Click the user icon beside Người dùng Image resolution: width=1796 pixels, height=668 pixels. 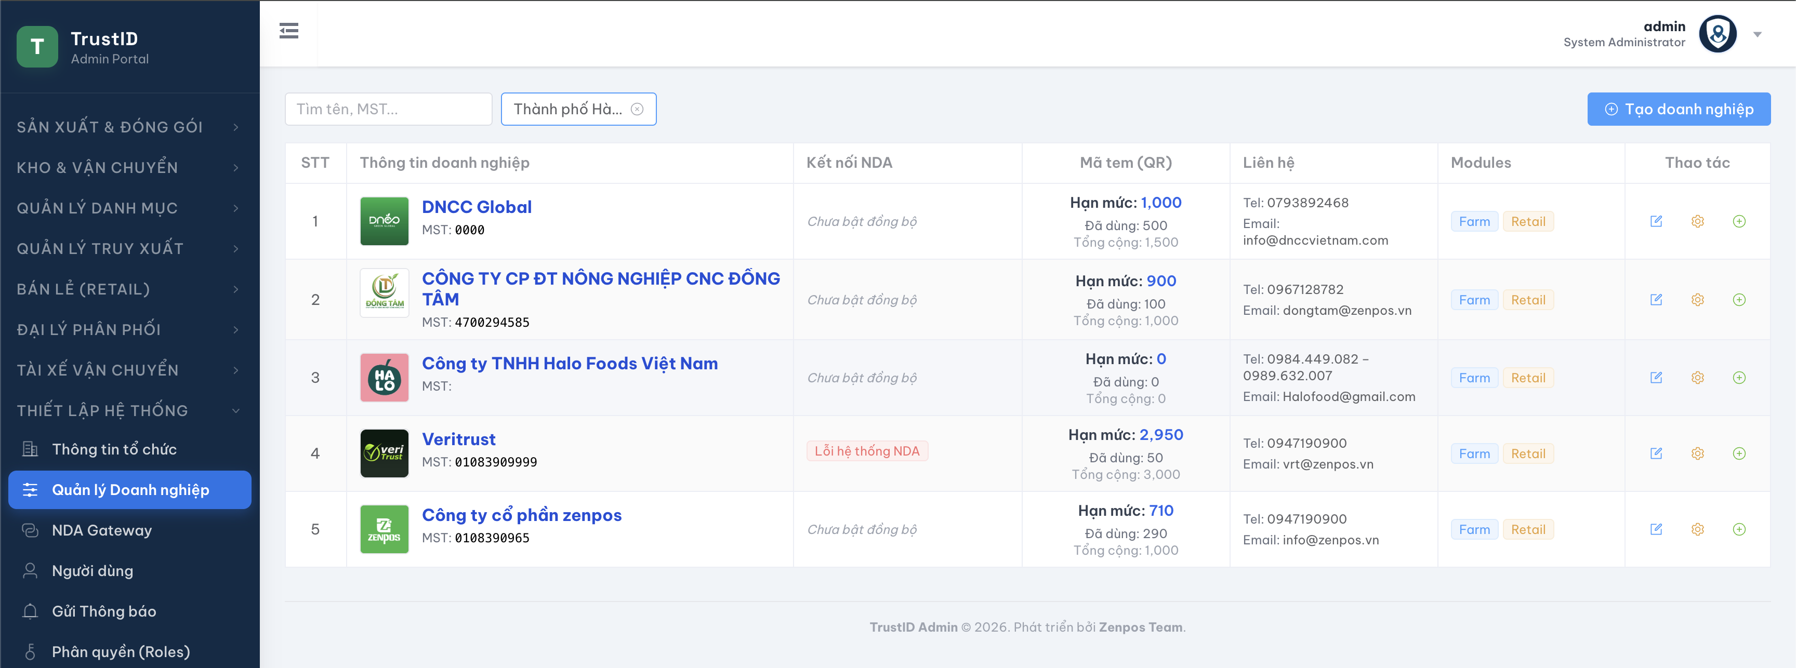point(30,570)
